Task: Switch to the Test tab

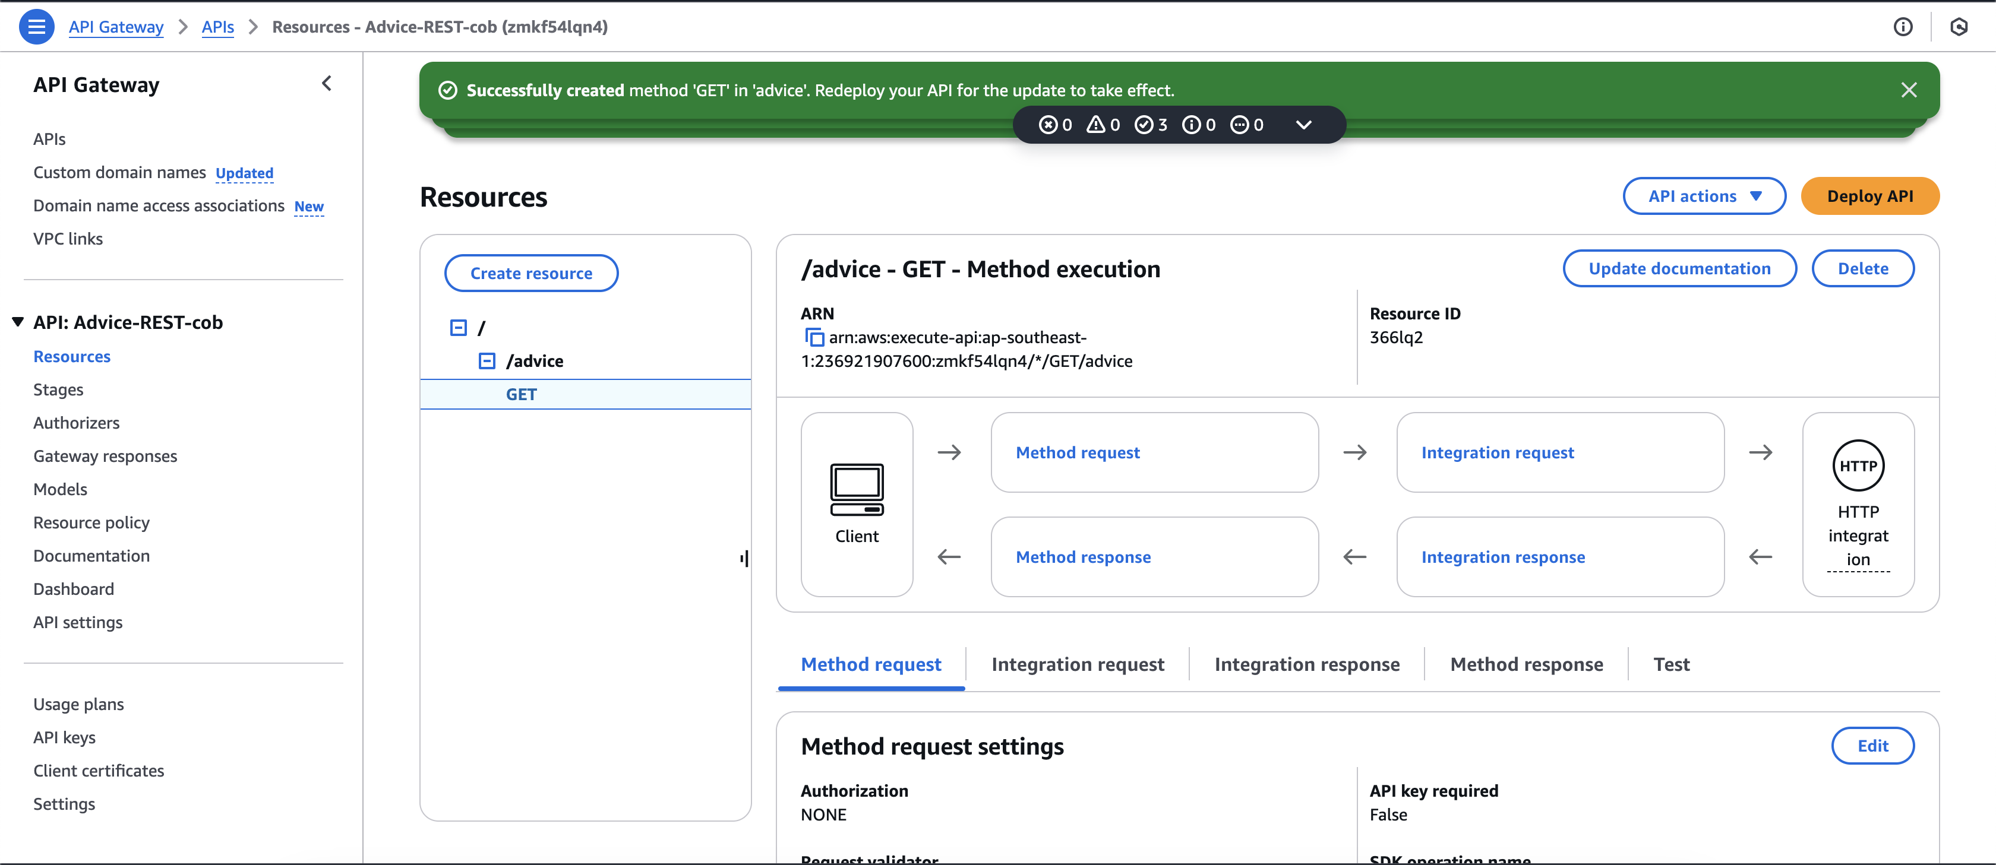Action: pyautogui.click(x=1670, y=664)
